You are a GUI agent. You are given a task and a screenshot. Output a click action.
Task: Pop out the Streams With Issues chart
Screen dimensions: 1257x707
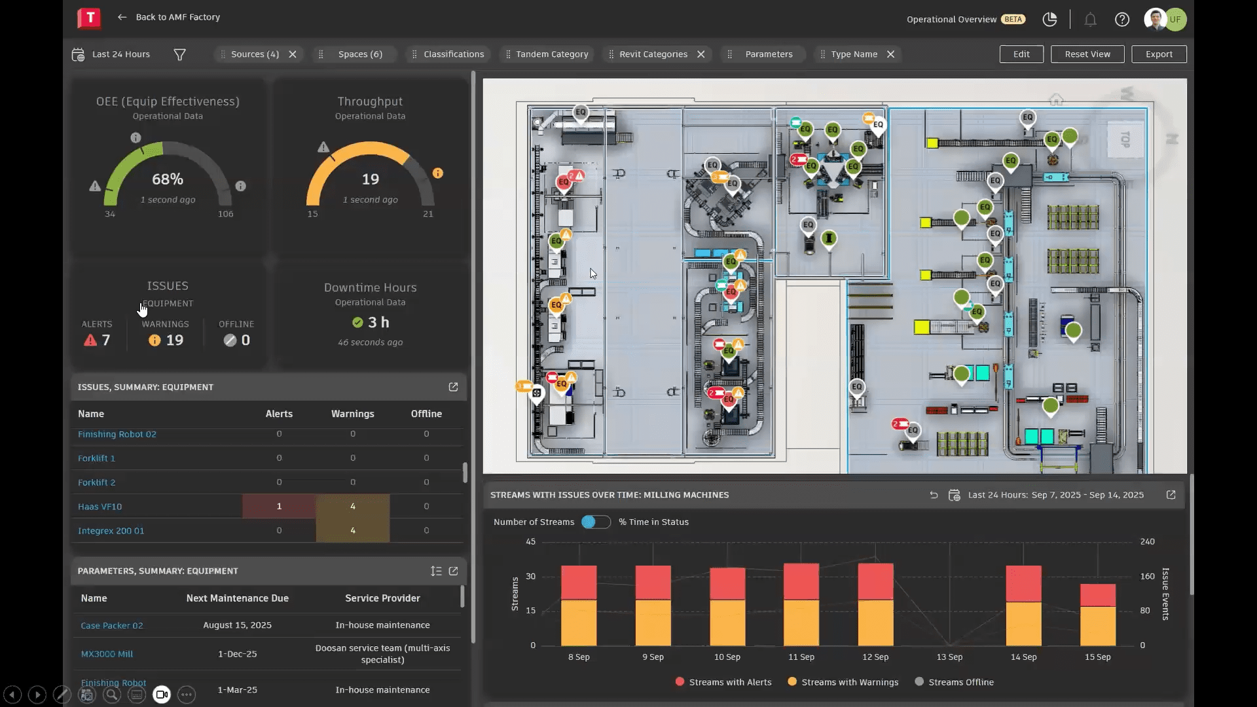[1171, 495]
